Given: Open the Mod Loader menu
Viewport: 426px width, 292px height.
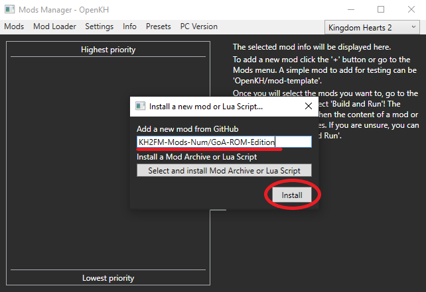Looking at the screenshot, I should [54, 26].
